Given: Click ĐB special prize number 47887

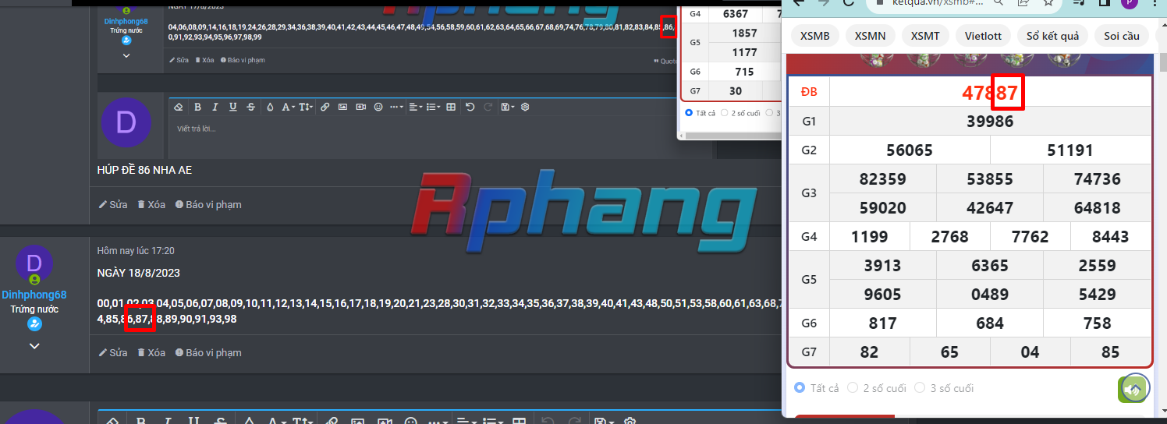Looking at the screenshot, I should [x=990, y=93].
